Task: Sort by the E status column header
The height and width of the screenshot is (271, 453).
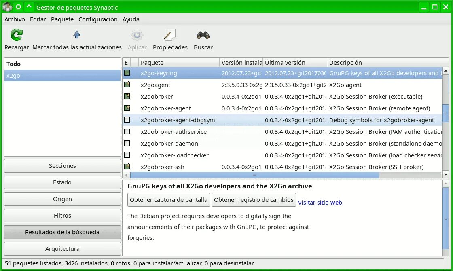Action: tap(126, 62)
